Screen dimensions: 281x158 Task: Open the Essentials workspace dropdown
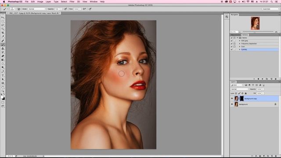point(271,9)
